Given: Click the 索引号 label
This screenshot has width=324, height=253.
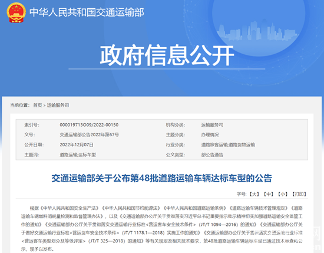Looking at the screenshot, I should pyautogui.click(x=32, y=125).
